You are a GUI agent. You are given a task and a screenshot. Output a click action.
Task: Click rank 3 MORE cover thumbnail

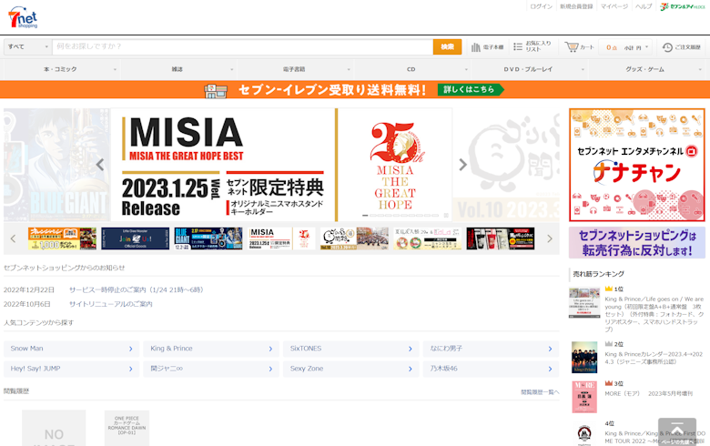pyautogui.click(x=584, y=397)
